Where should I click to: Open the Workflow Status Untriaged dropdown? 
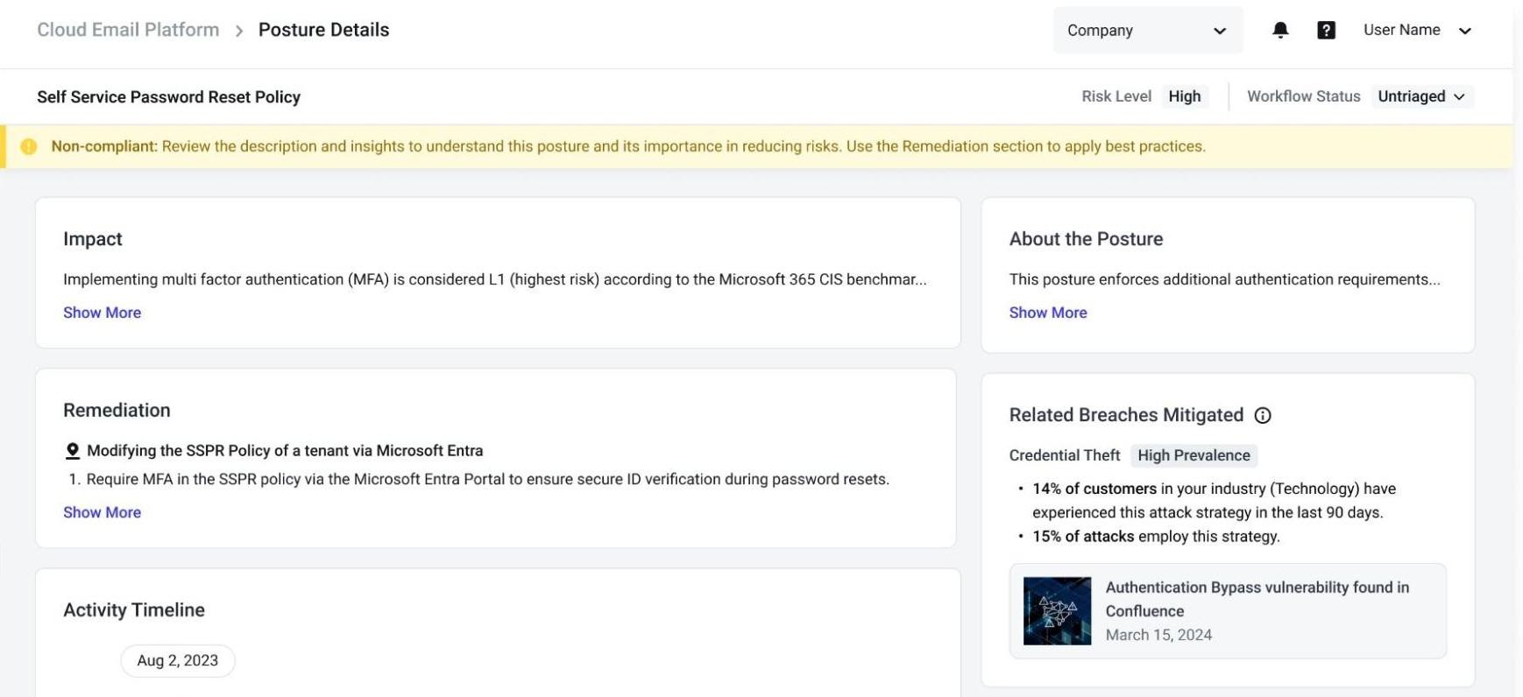pos(1421,96)
